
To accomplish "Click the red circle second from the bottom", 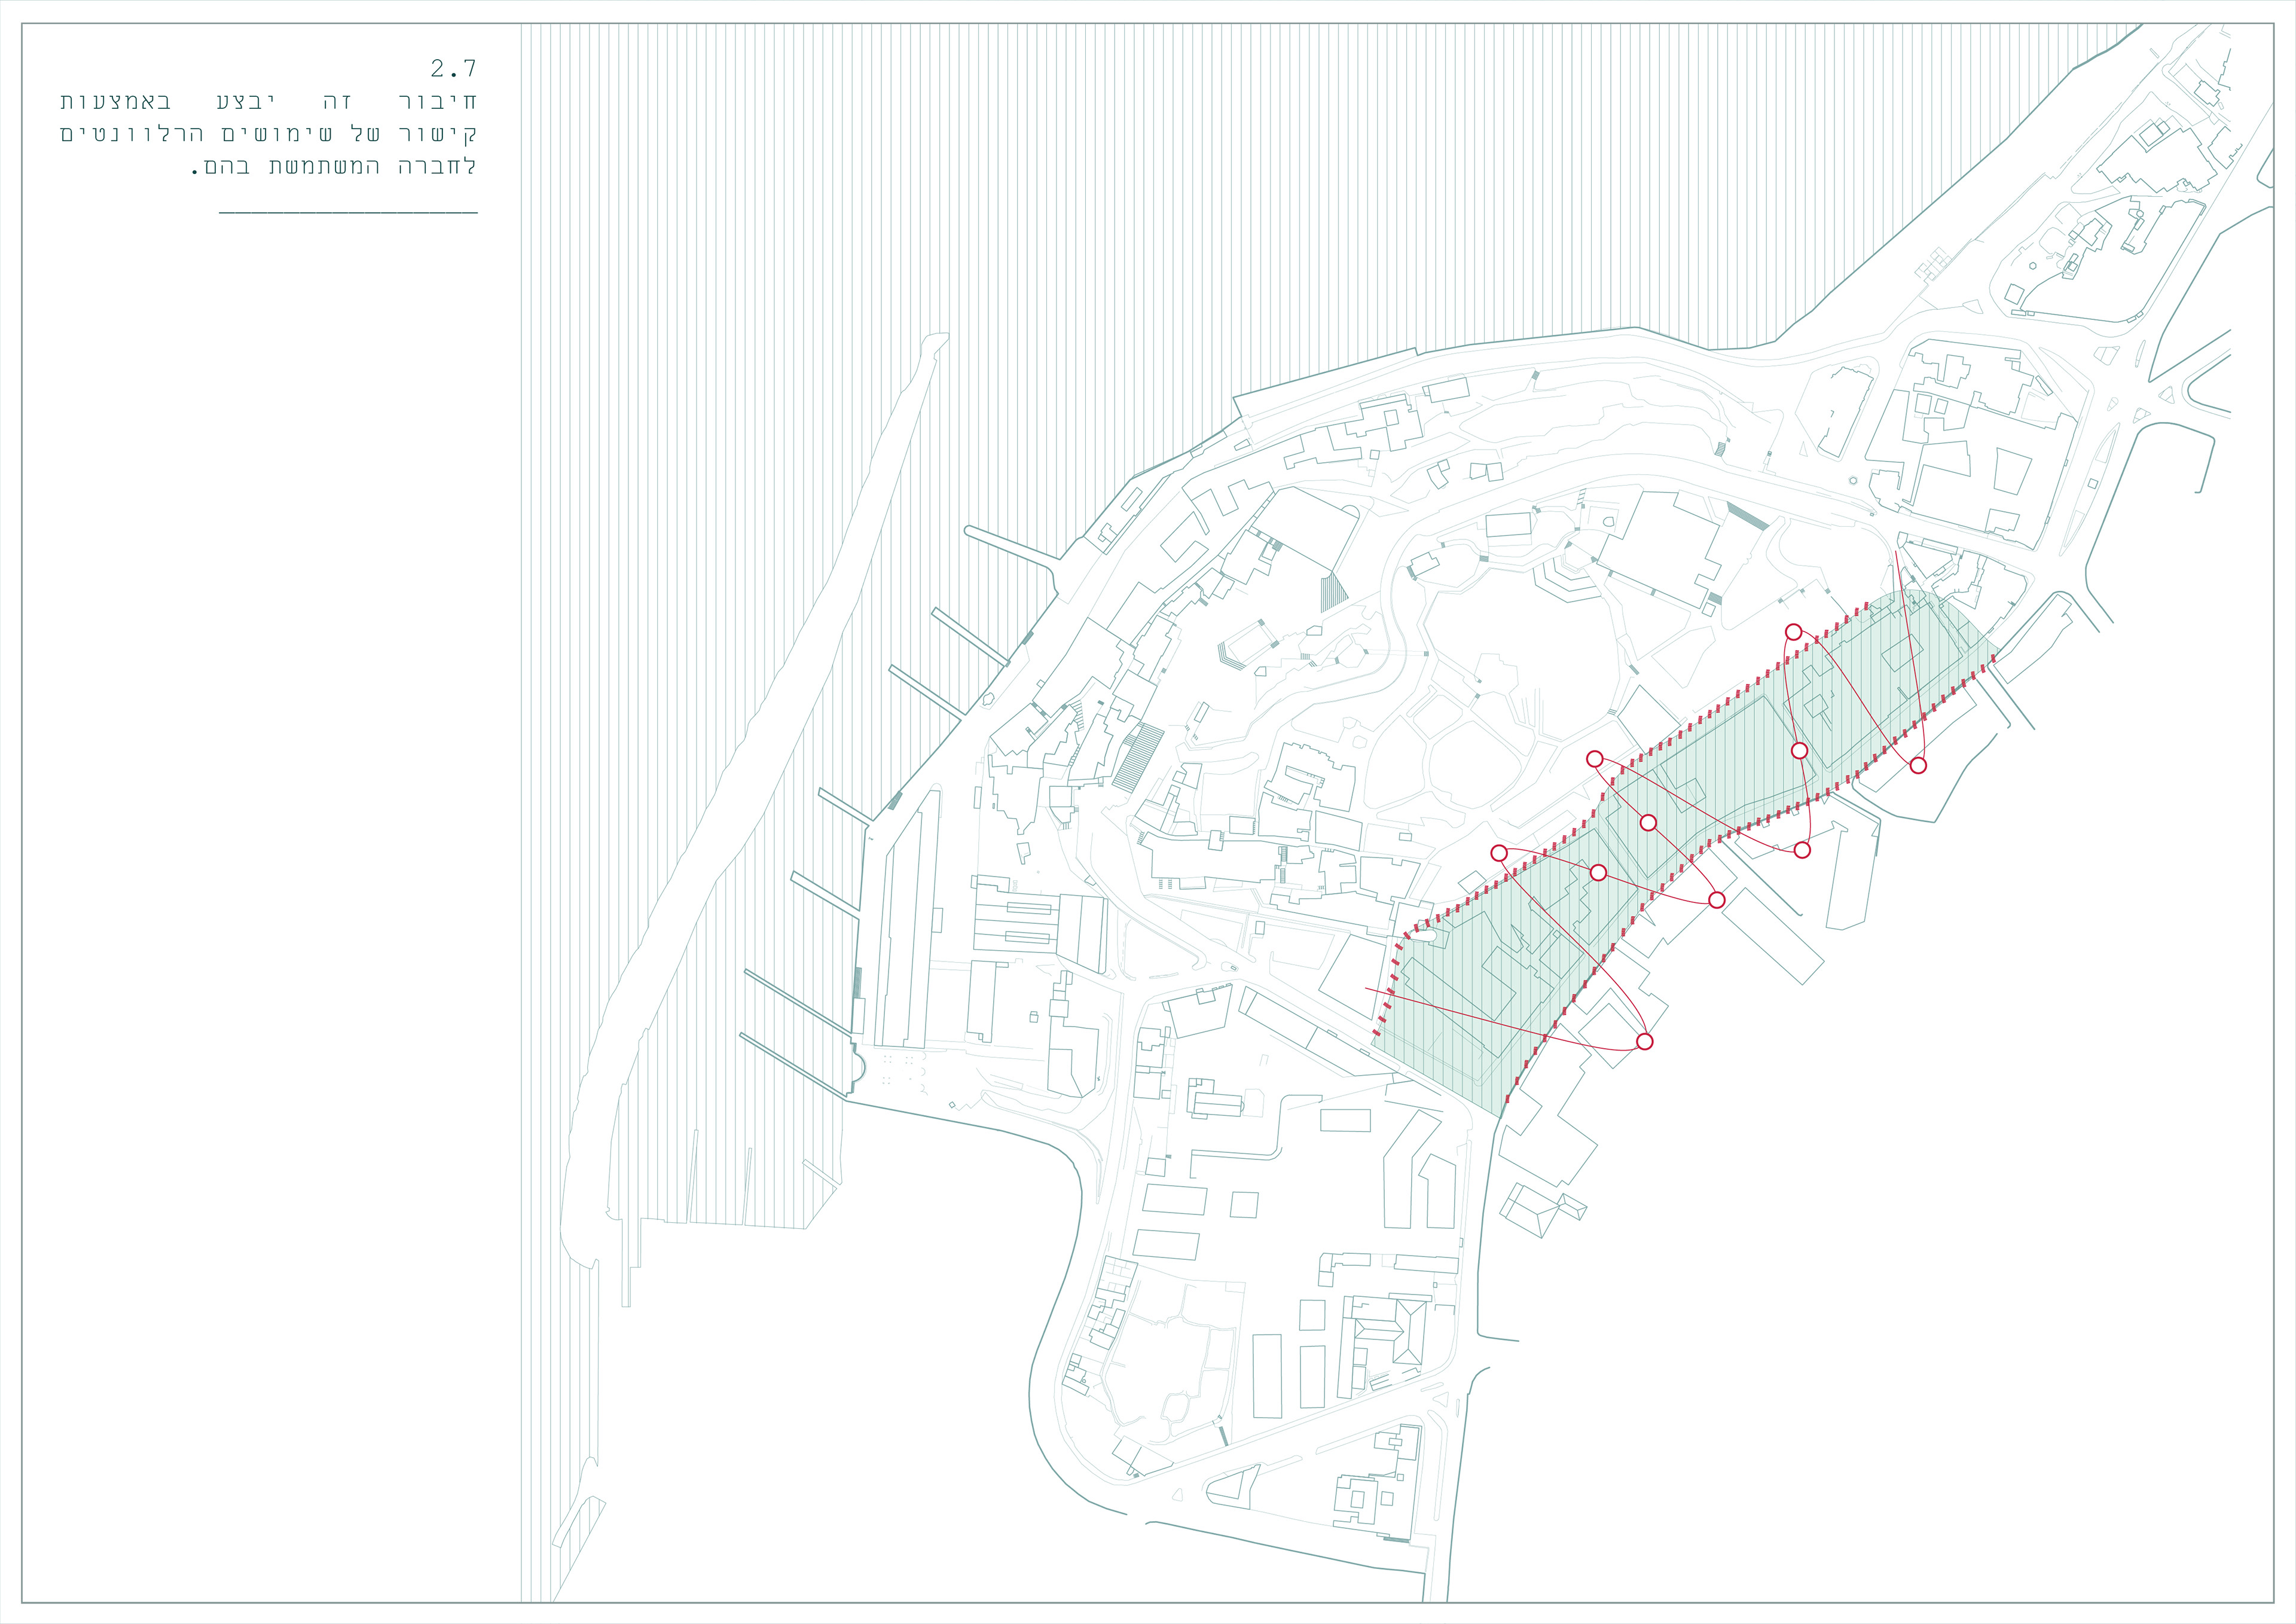I will [x=1717, y=900].
